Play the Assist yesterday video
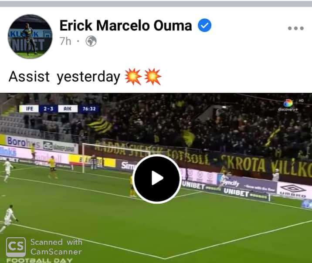The image size is (312, 263). (157, 179)
